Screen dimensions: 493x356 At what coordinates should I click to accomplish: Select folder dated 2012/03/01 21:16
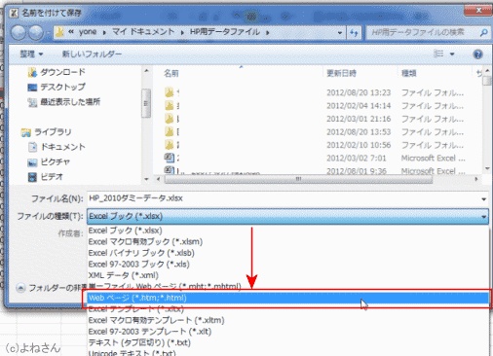pos(315,119)
